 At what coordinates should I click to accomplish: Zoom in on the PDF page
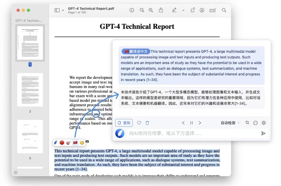tap(151, 10)
